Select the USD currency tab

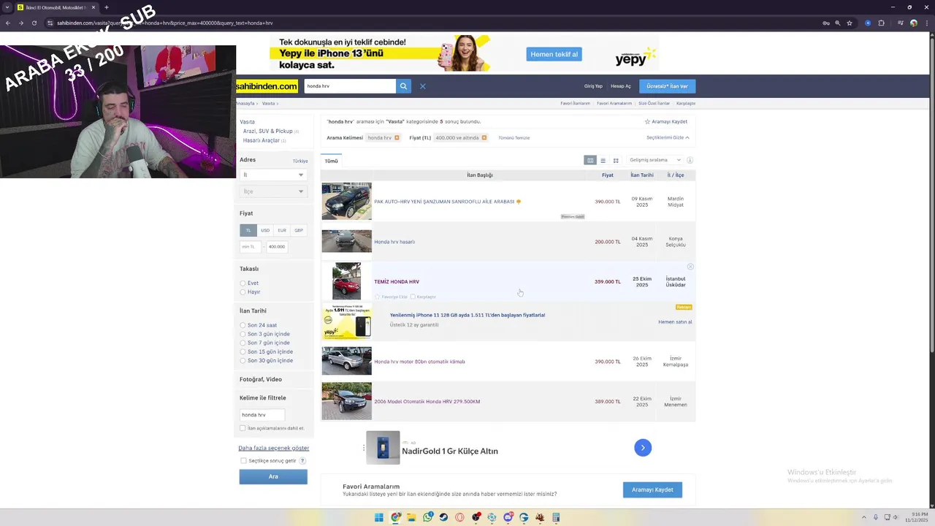point(265,230)
